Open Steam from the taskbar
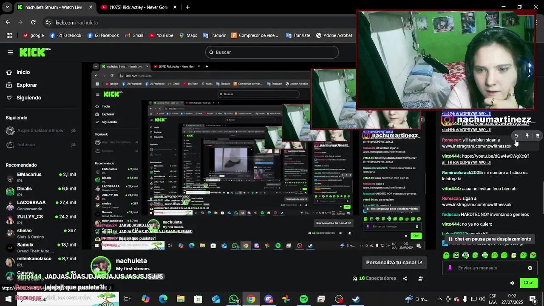 (x=356, y=299)
